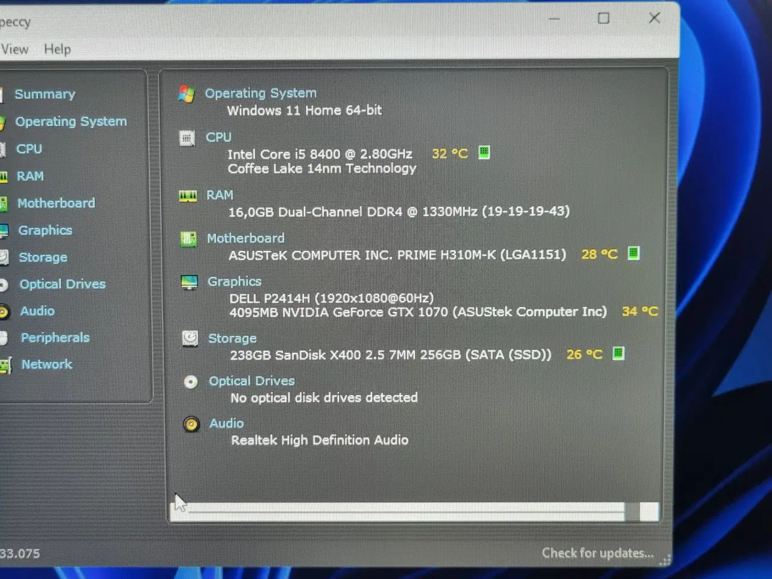Click the Storage temperature 26 °C
This screenshot has width=772, height=579.
point(584,355)
